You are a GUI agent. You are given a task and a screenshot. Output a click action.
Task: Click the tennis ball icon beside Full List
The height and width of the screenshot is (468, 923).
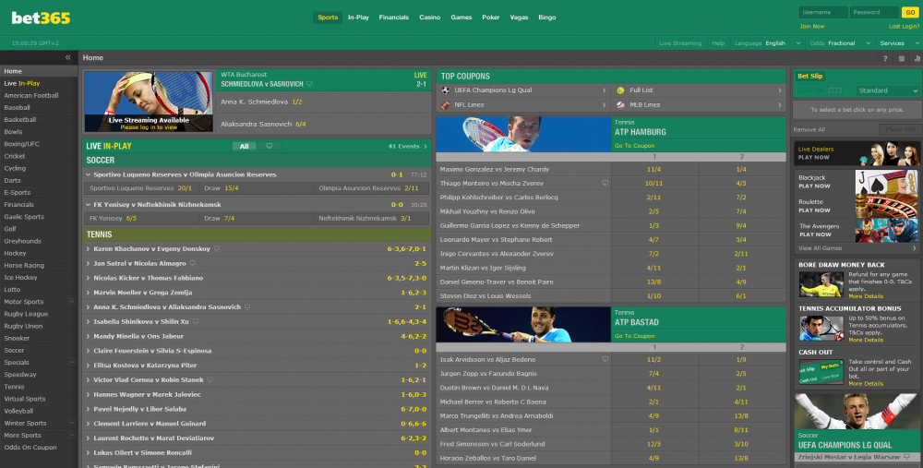point(620,90)
